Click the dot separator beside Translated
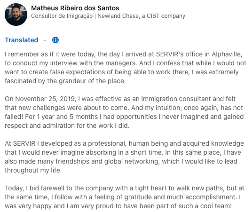 [45, 40]
